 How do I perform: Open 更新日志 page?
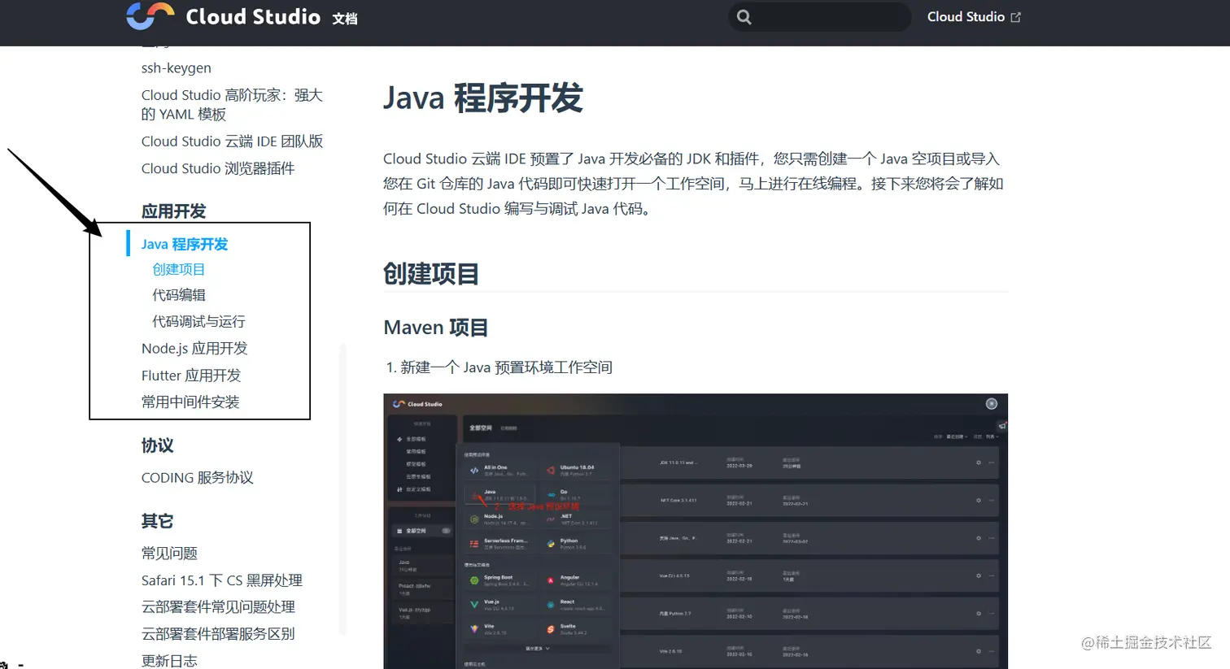pos(169,660)
